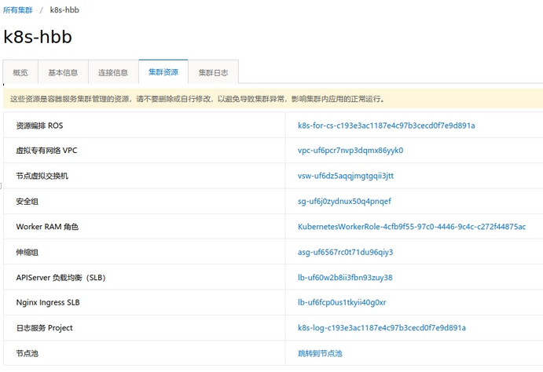Open scaling group asg-uf6567rc0t71du96qiy3
This screenshot has height=372, width=543.
pyautogui.click(x=345, y=252)
